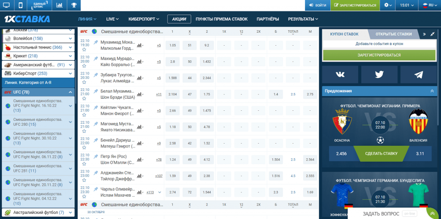The height and width of the screenshot is (219, 441).
Task: Add the Петр Ян fight to favorites
Action: (x=84, y=164)
